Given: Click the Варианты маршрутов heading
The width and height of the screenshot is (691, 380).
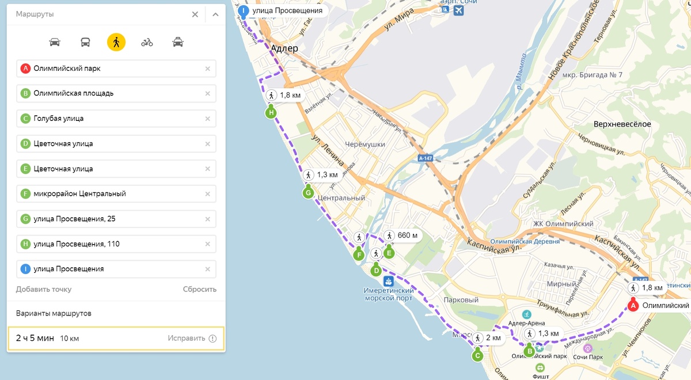Looking at the screenshot, I should point(53,314).
